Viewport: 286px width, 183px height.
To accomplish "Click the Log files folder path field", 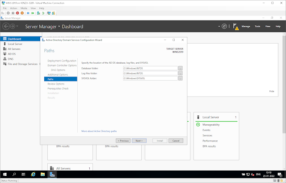I will pyautogui.click(x=150, y=73).
